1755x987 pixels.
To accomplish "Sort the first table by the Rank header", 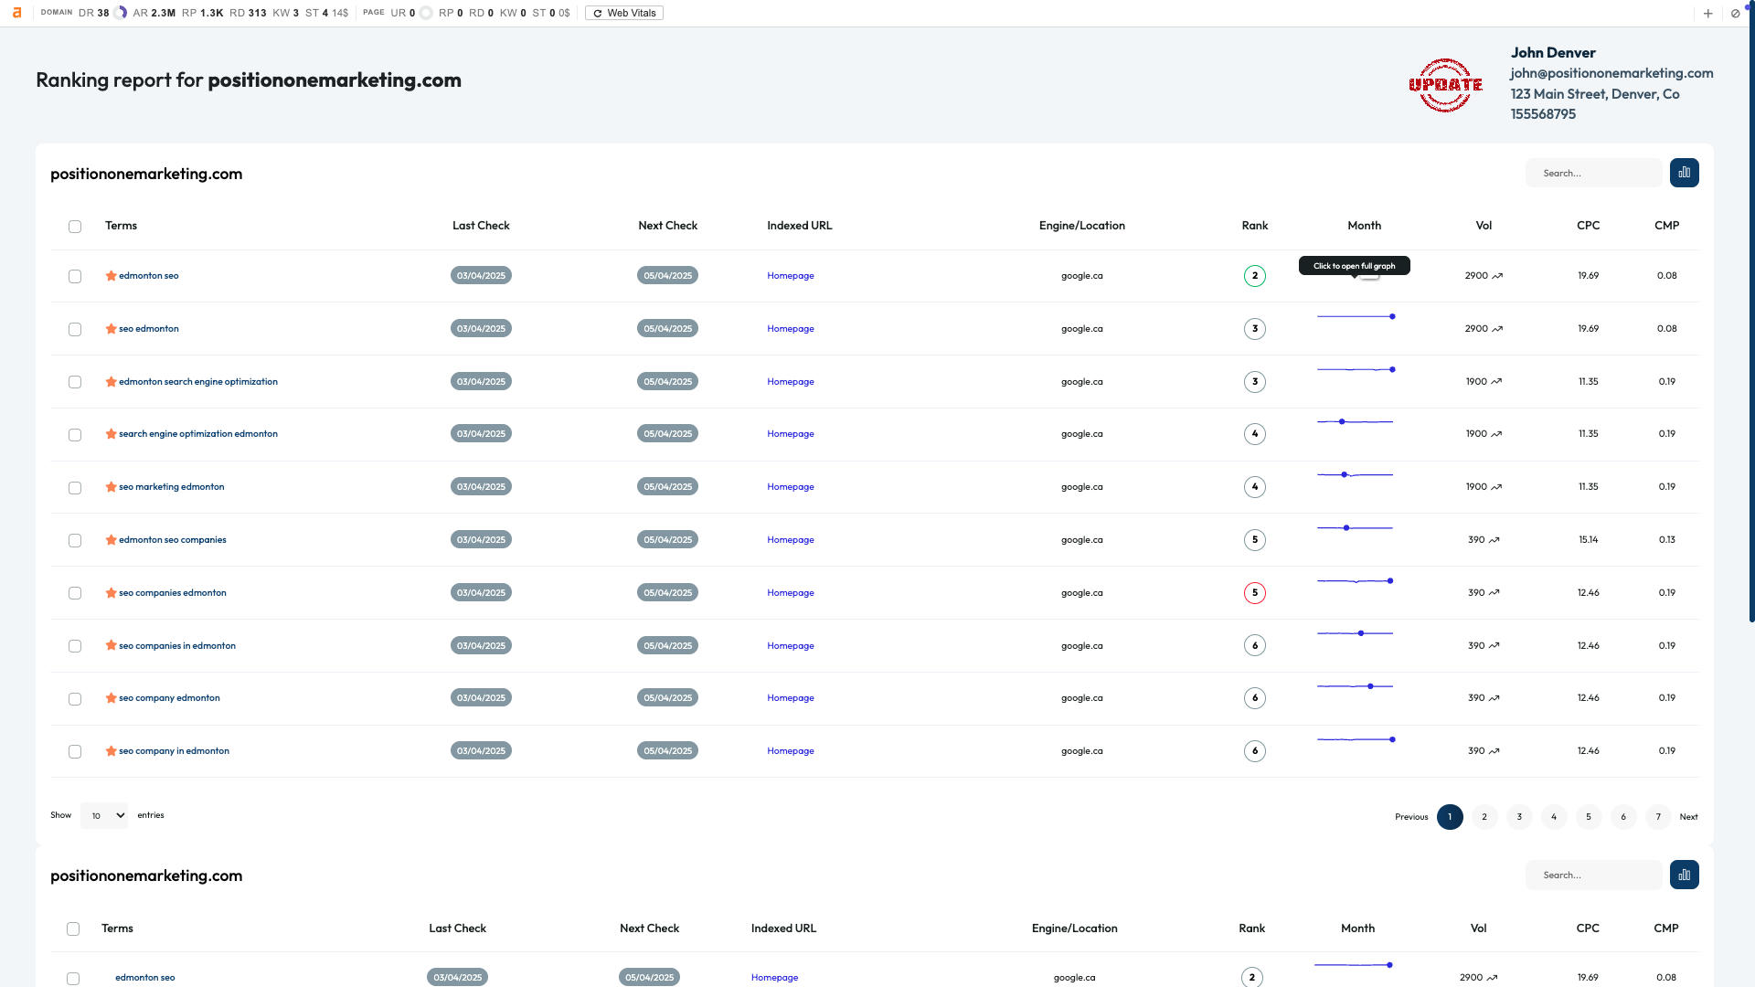I will 1255,226.
